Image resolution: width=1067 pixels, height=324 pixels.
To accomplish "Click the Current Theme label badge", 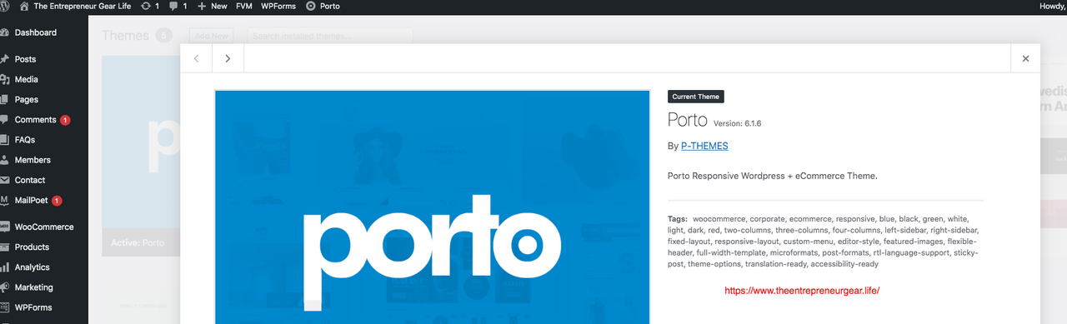I will pos(696,97).
